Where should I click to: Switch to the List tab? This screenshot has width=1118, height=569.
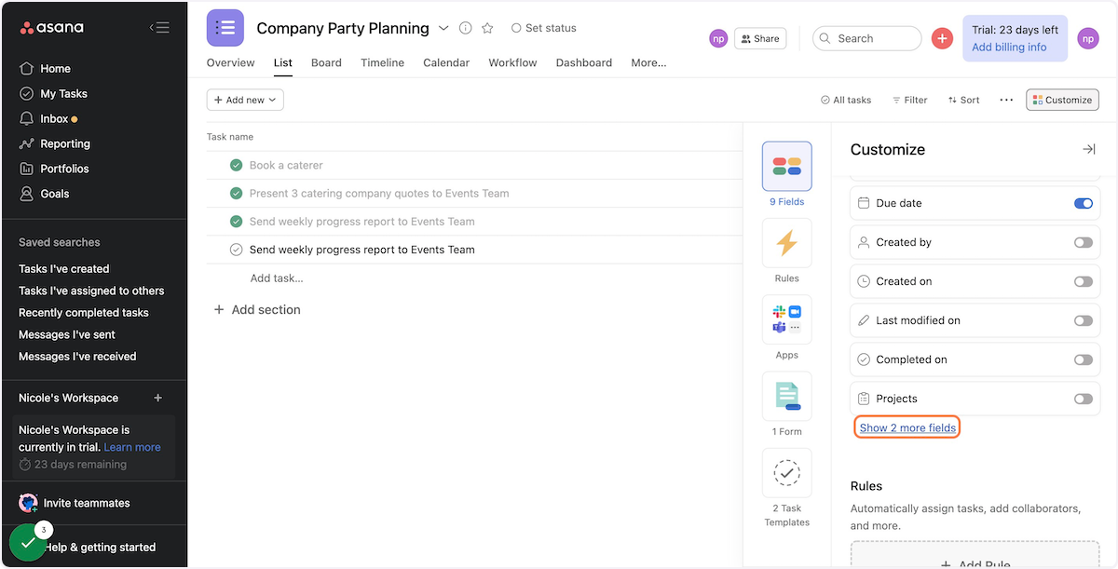(283, 62)
